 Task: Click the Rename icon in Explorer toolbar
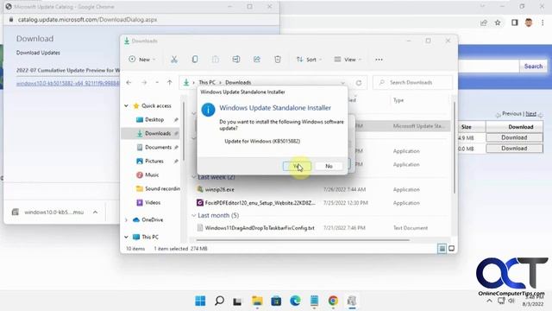point(236,60)
